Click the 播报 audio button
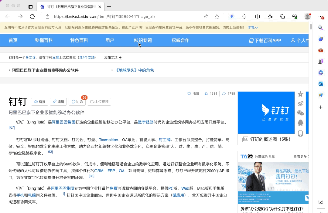 click(x=39, y=102)
